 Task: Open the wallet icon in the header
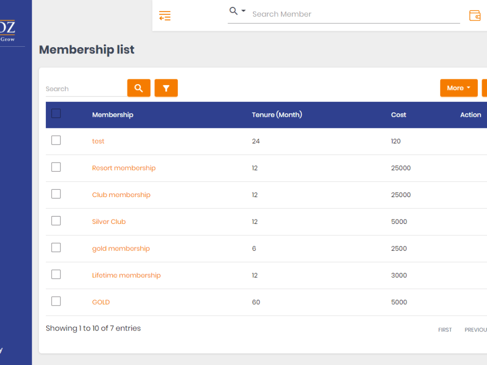tap(475, 16)
